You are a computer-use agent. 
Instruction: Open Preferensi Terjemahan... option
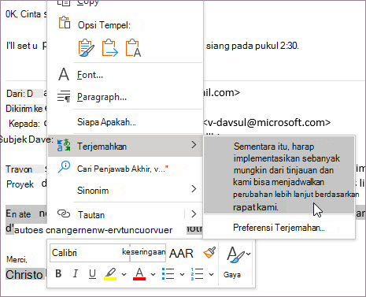tap(279, 228)
